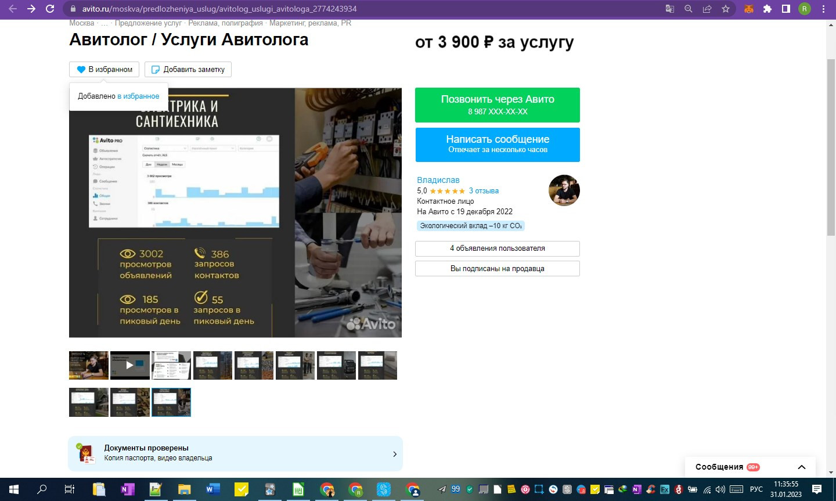Open the Windows notification center
This screenshot has width=836, height=501.
(x=817, y=489)
